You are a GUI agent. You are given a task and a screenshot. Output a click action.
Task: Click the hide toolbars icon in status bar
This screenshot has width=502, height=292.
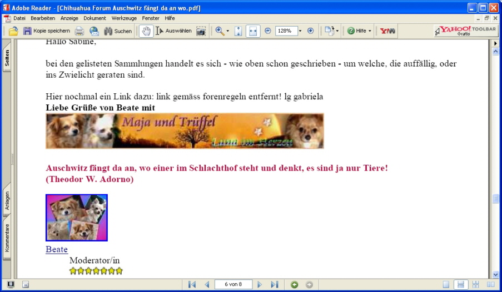point(26,284)
